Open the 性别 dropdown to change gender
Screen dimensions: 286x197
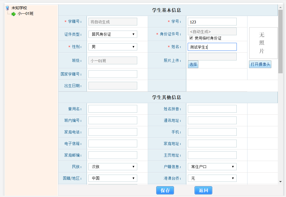coord(113,47)
